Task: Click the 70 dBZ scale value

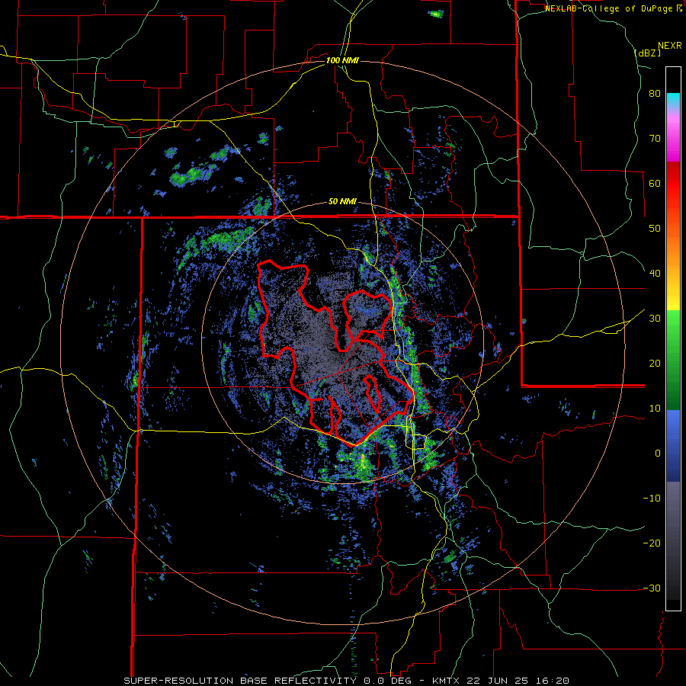Action: (x=655, y=139)
